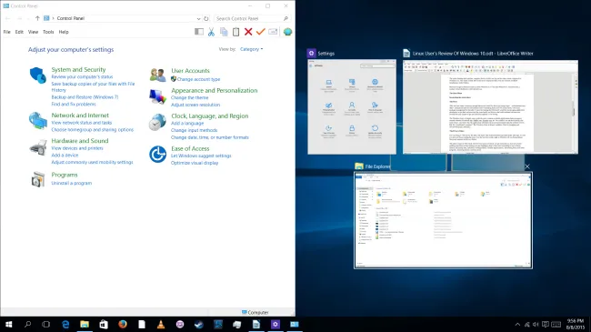Click the Search Control Panel field

pyautogui.click(x=252, y=18)
